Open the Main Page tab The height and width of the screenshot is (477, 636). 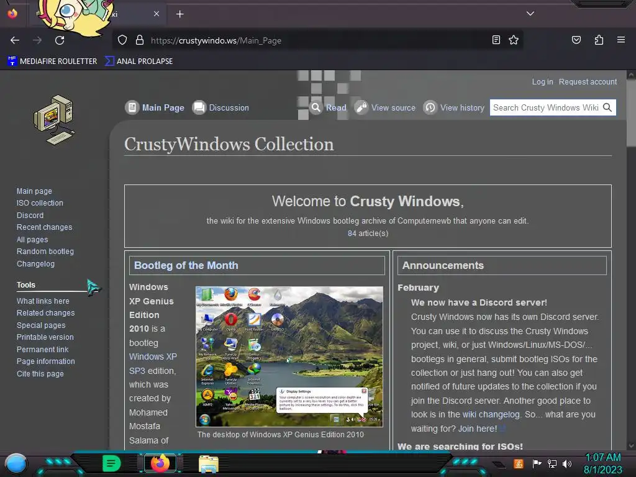click(155, 107)
